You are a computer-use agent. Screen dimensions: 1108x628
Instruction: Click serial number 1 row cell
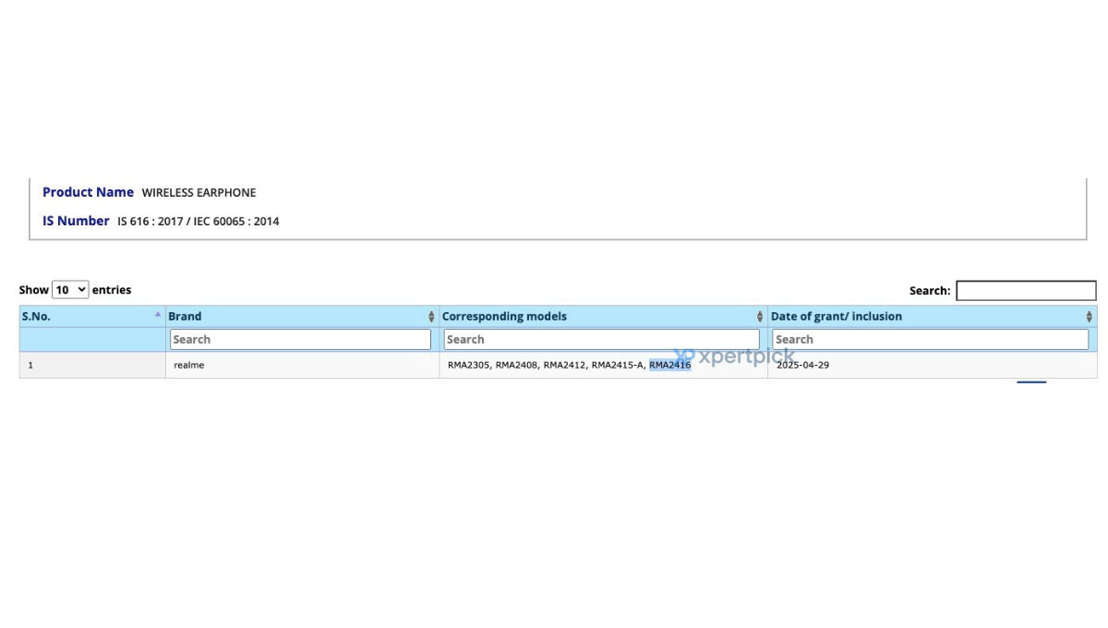(92, 365)
